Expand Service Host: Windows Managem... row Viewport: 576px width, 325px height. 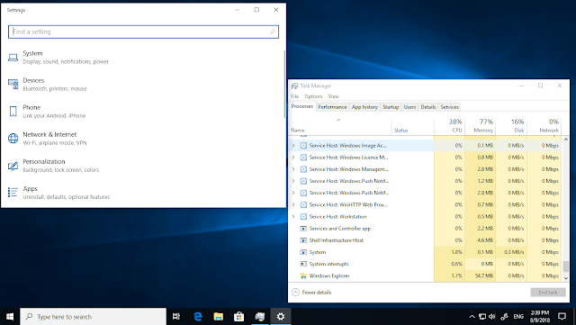[x=293, y=169]
